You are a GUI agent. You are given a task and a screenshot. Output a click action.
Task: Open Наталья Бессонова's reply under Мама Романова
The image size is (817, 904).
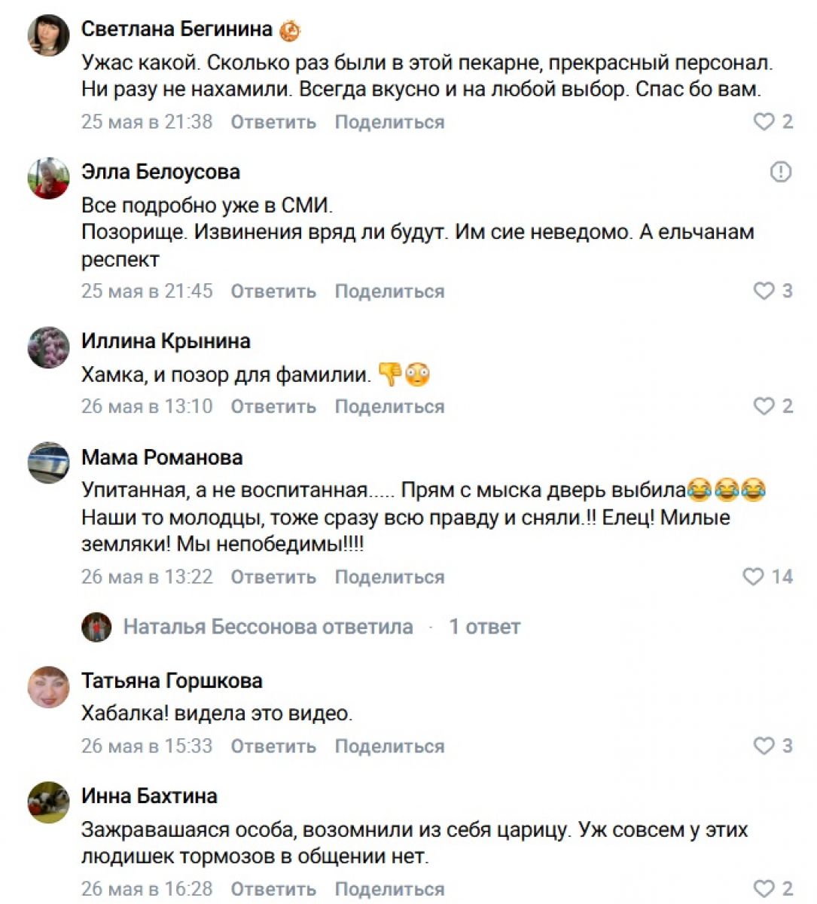268,627
